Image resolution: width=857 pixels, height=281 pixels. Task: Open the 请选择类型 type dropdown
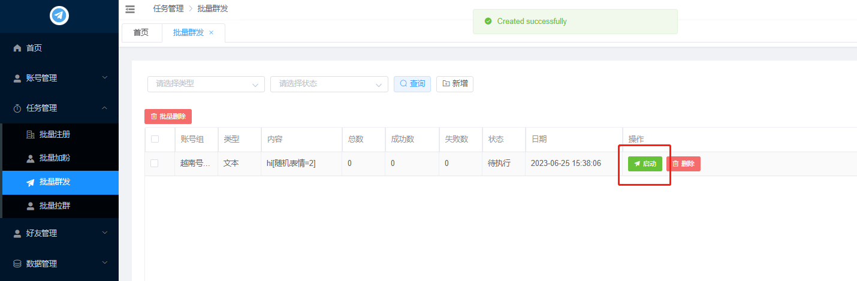point(206,84)
